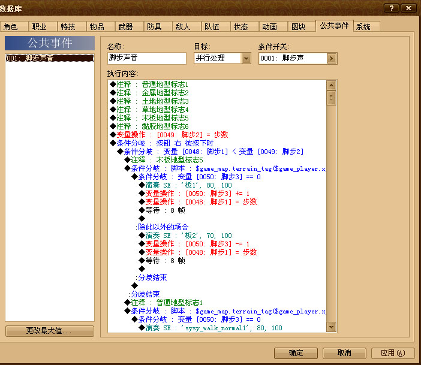Image resolution: width=421 pixels, height=365 pixels.
Task: Select comment line 金属地型标志2
Action: click(149, 92)
